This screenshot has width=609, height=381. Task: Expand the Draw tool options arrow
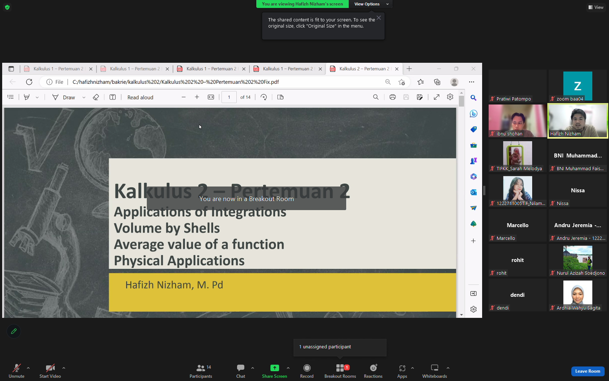[84, 97]
